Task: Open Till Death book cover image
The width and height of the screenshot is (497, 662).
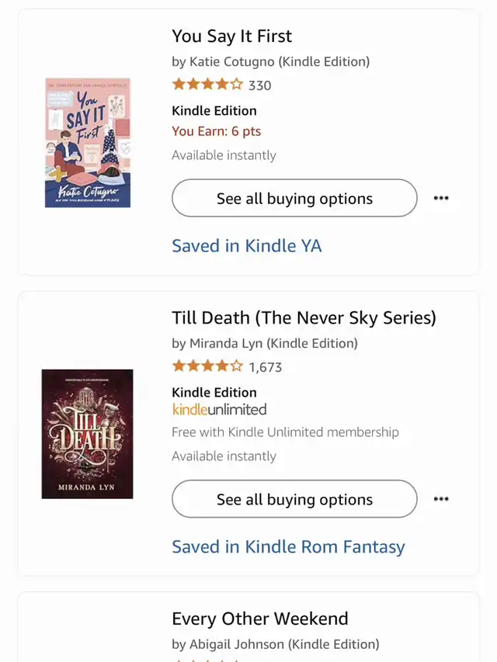Action: [x=88, y=434]
